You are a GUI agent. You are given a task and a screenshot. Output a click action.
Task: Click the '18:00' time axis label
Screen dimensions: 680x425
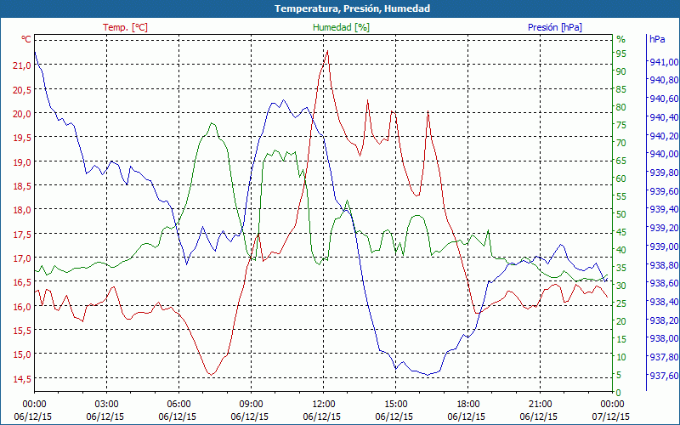tap(468, 405)
